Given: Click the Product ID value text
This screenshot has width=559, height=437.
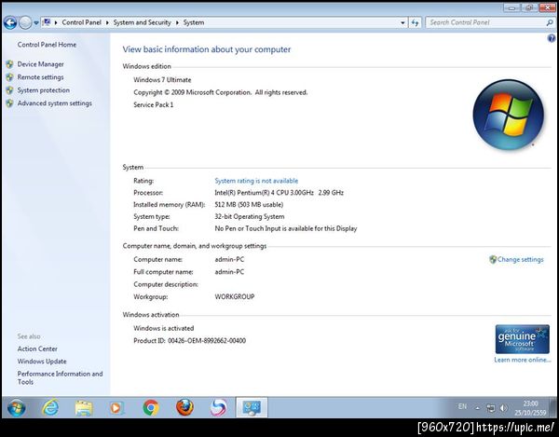Looking at the screenshot, I should [x=207, y=341].
